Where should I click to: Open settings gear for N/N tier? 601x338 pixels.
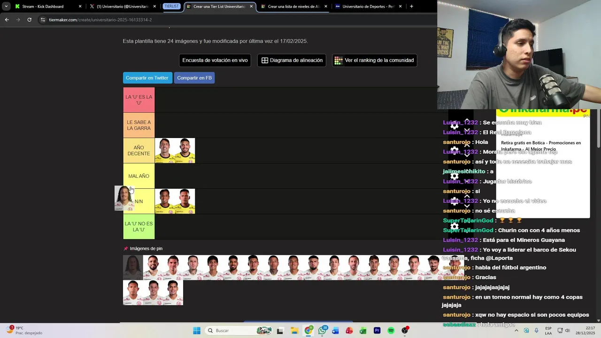pos(455,201)
